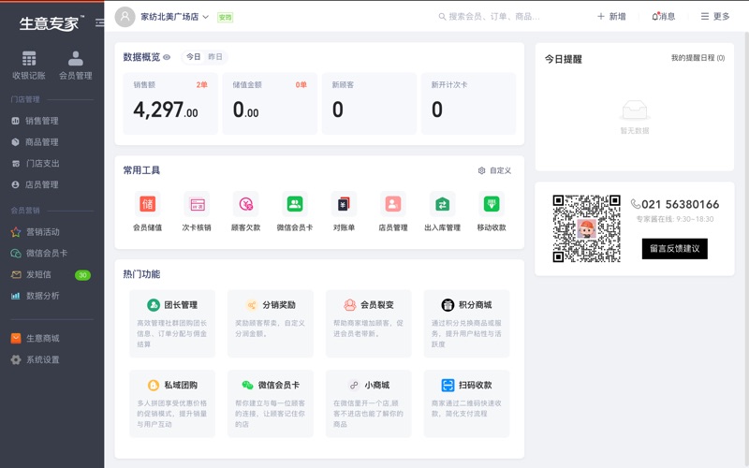Open the 小商城 feature card
This screenshot has height=468, width=749.
click(368, 403)
